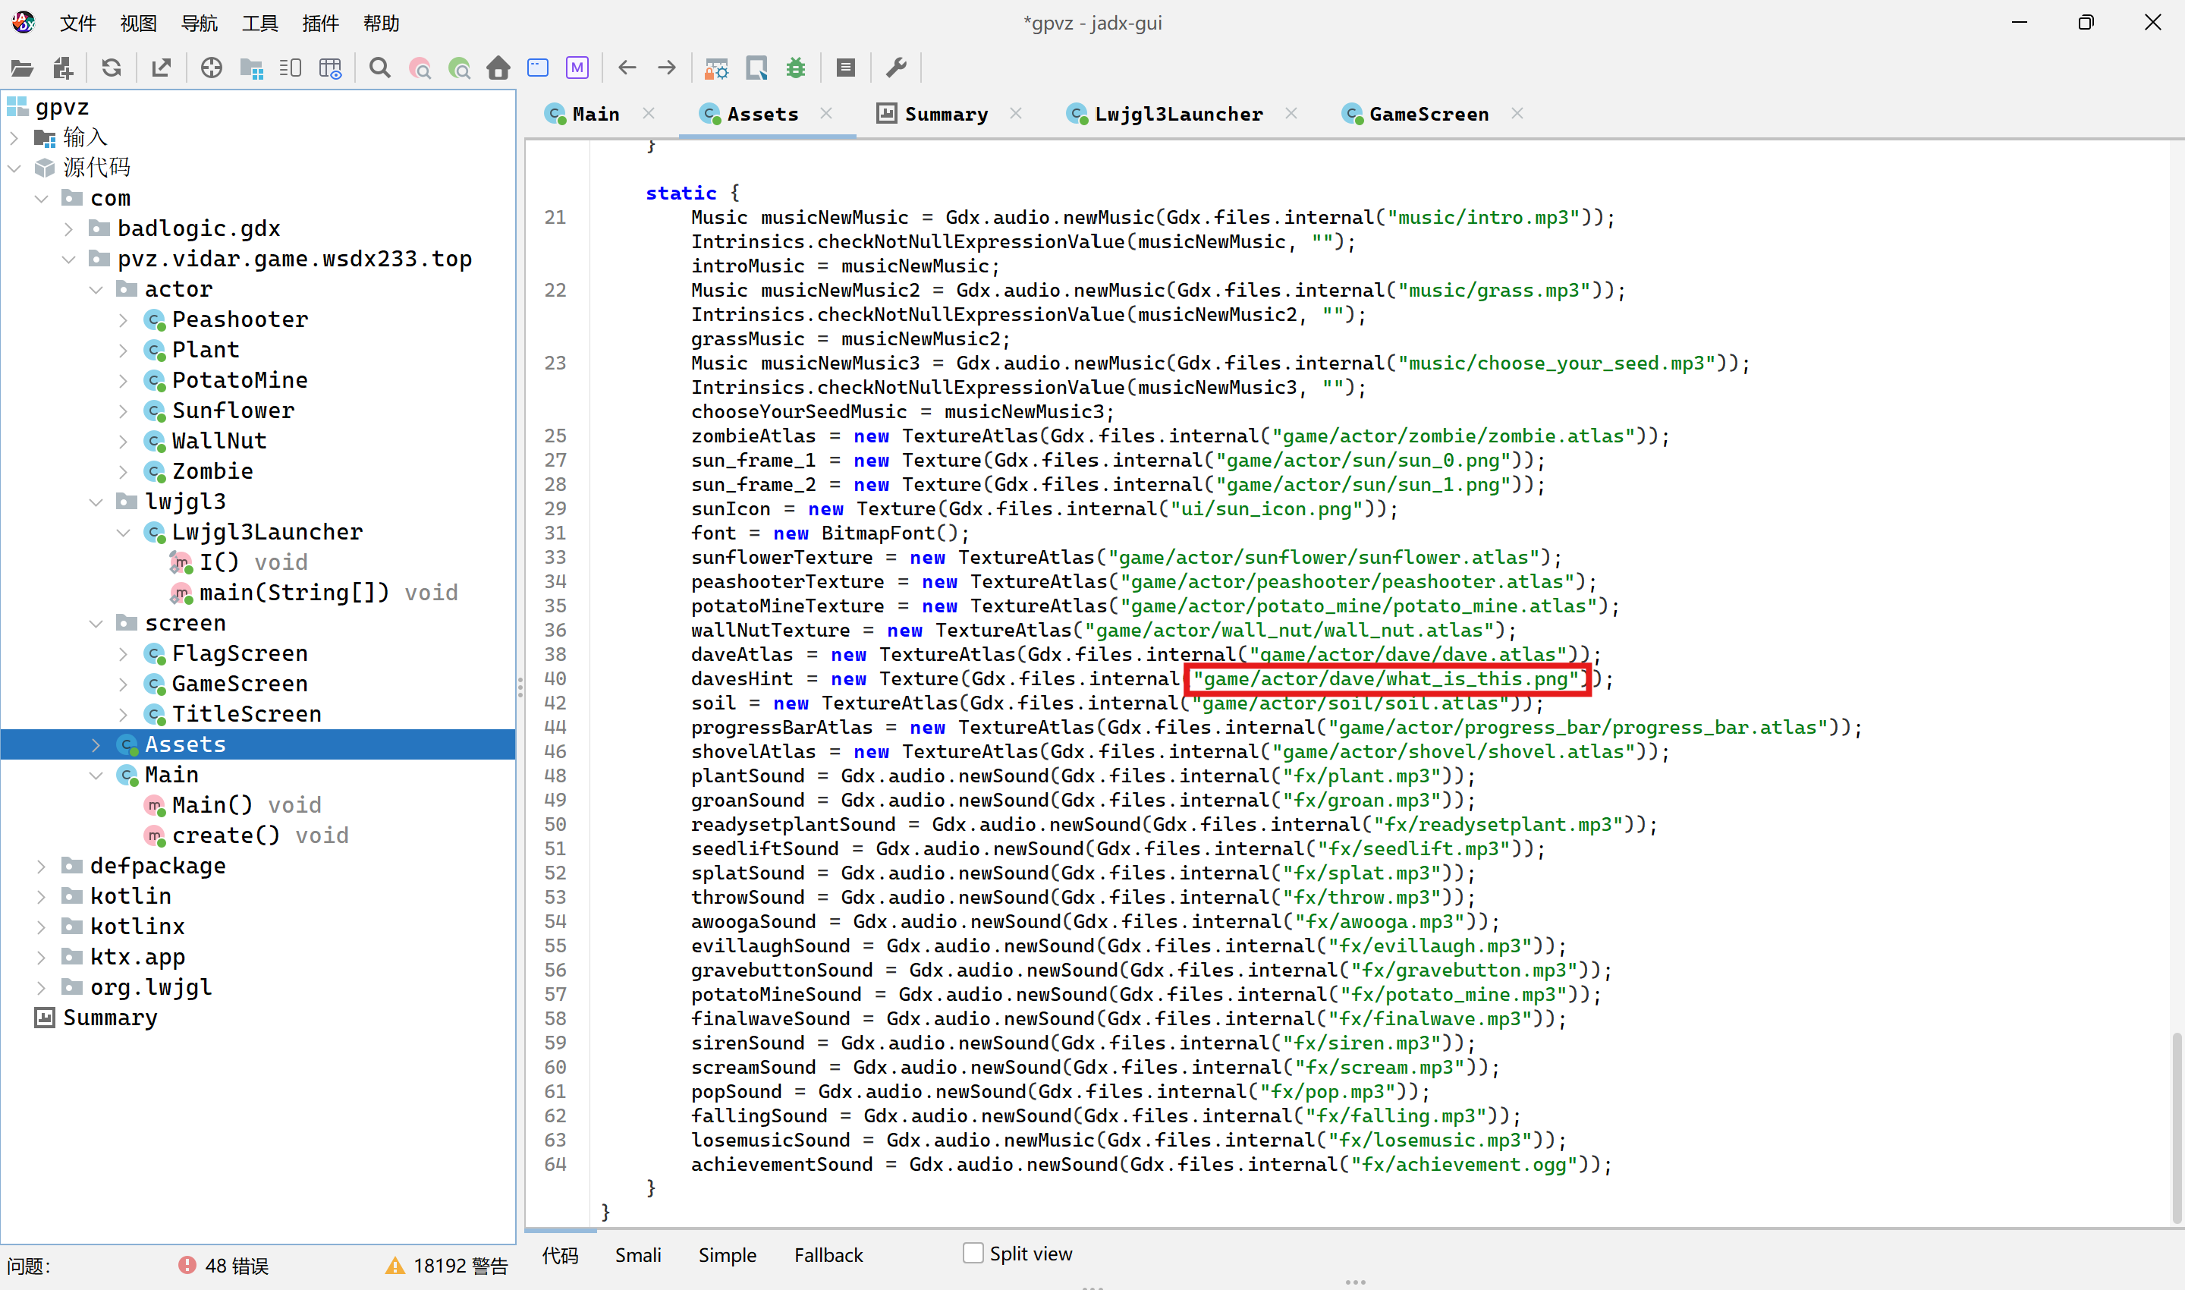Click the open file folder icon
This screenshot has height=1290, width=2185.
[22, 68]
